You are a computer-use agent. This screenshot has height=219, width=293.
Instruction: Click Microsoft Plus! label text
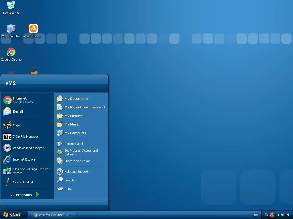click(23, 182)
